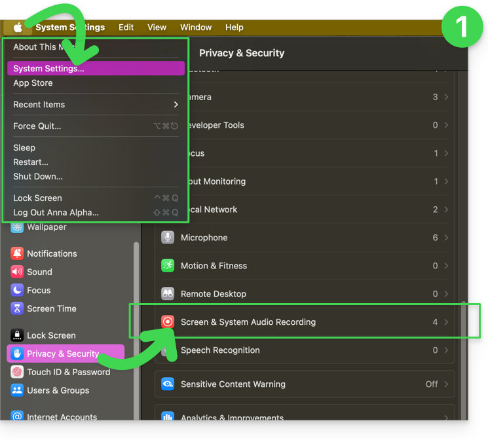Select Force Quit… menu entry
Screen dimensions: 488x440
pyautogui.click(x=37, y=126)
